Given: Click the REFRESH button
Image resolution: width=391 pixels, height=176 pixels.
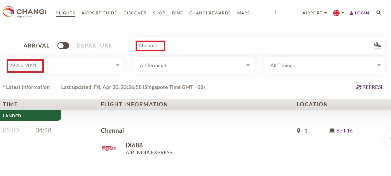Looking at the screenshot, I should tap(370, 87).
